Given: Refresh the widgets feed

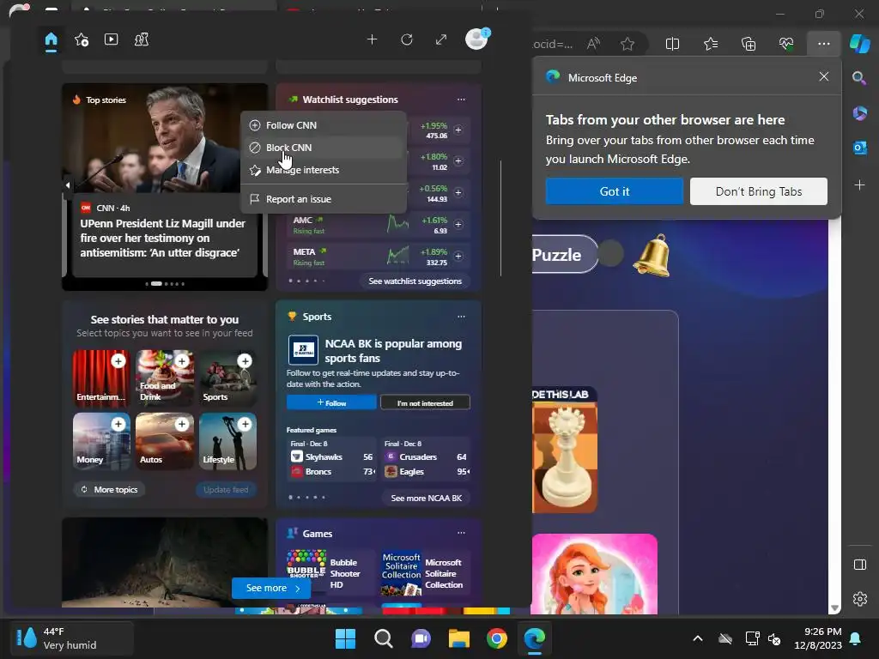Looking at the screenshot, I should (x=407, y=39).
